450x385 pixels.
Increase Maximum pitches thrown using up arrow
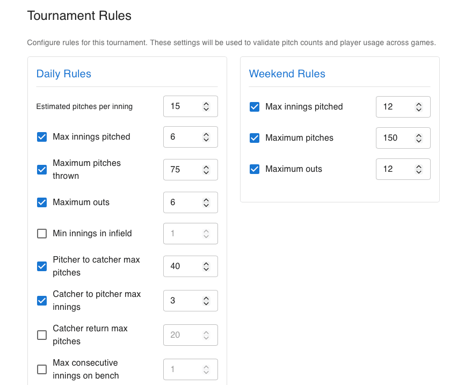tap(207, 166)
